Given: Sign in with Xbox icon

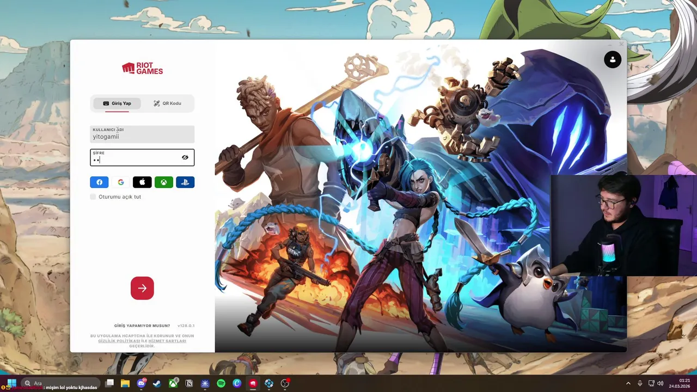Looking at the screenshot, I should click(163, 182).
